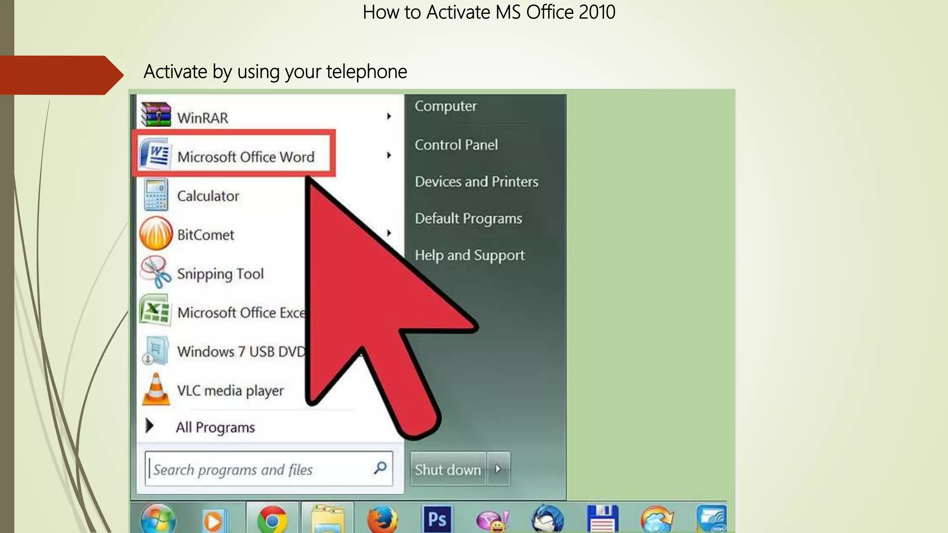The width and height of the screenshot is (948, 533).
Task: Select the WinRAR text entry
Action: 203,118
